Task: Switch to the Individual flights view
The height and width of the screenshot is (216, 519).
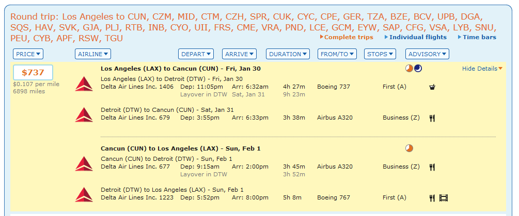Action: (x=417, y=37)
